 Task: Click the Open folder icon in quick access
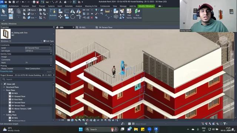(10, 2)
